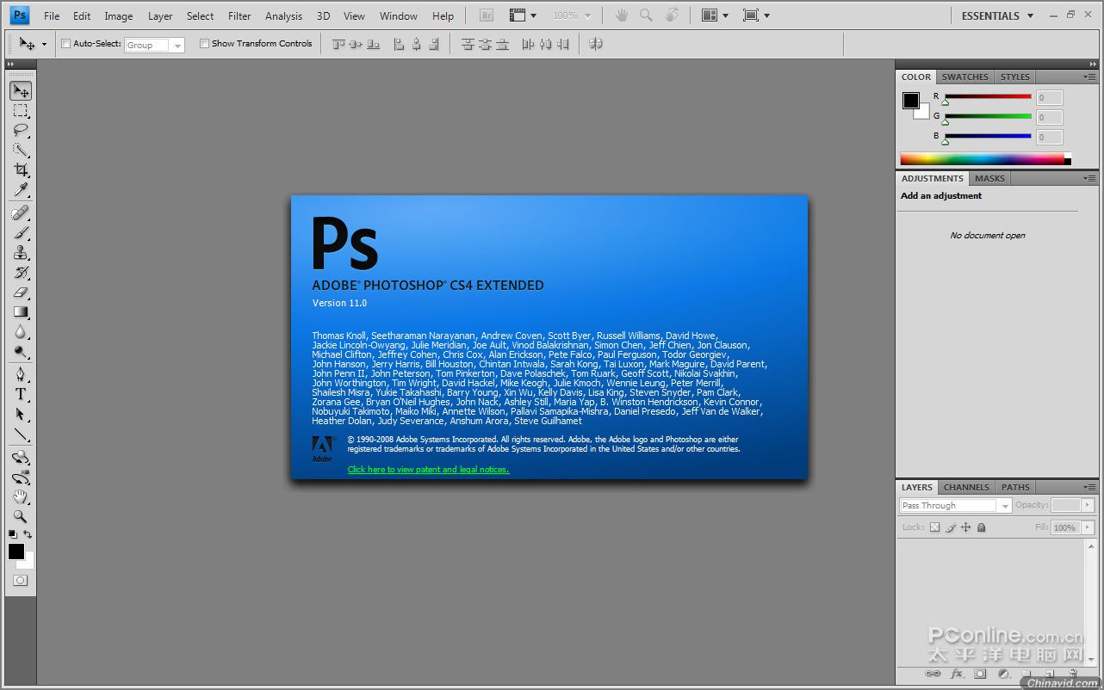Toggle Lock position icon
Screen dimensions: 1104x690
[x=965, y=527]
